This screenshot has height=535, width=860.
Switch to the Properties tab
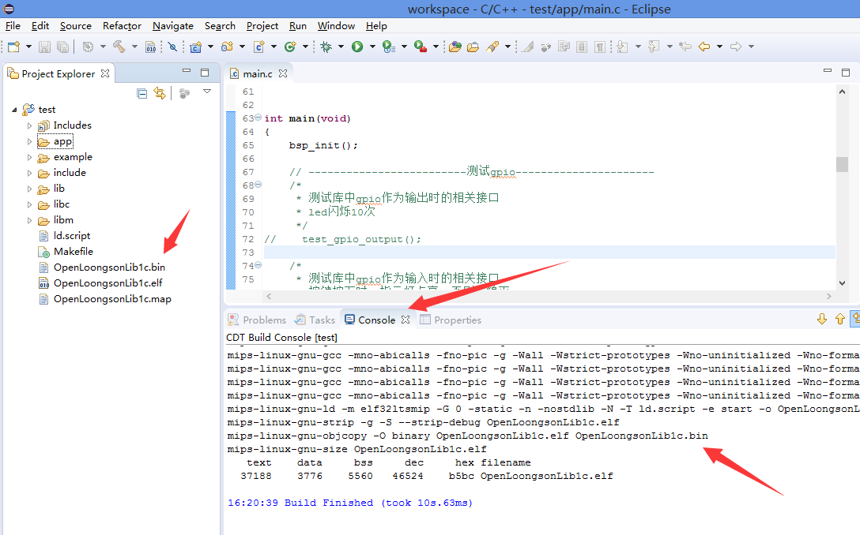tap(451, 320)
